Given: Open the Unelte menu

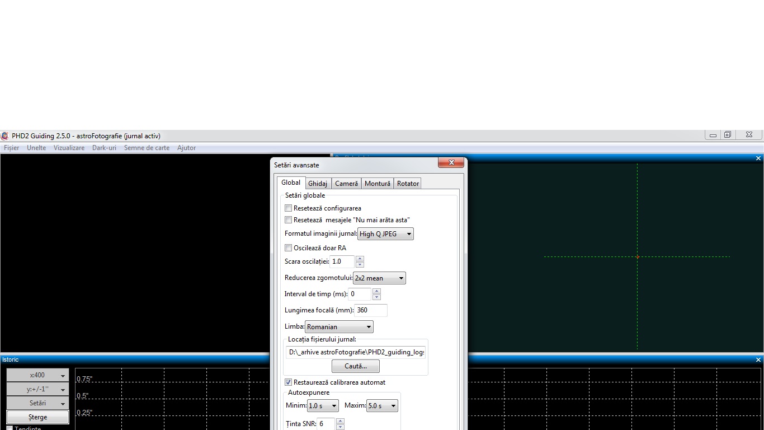Looking at the screenshot, I should 36,148.
